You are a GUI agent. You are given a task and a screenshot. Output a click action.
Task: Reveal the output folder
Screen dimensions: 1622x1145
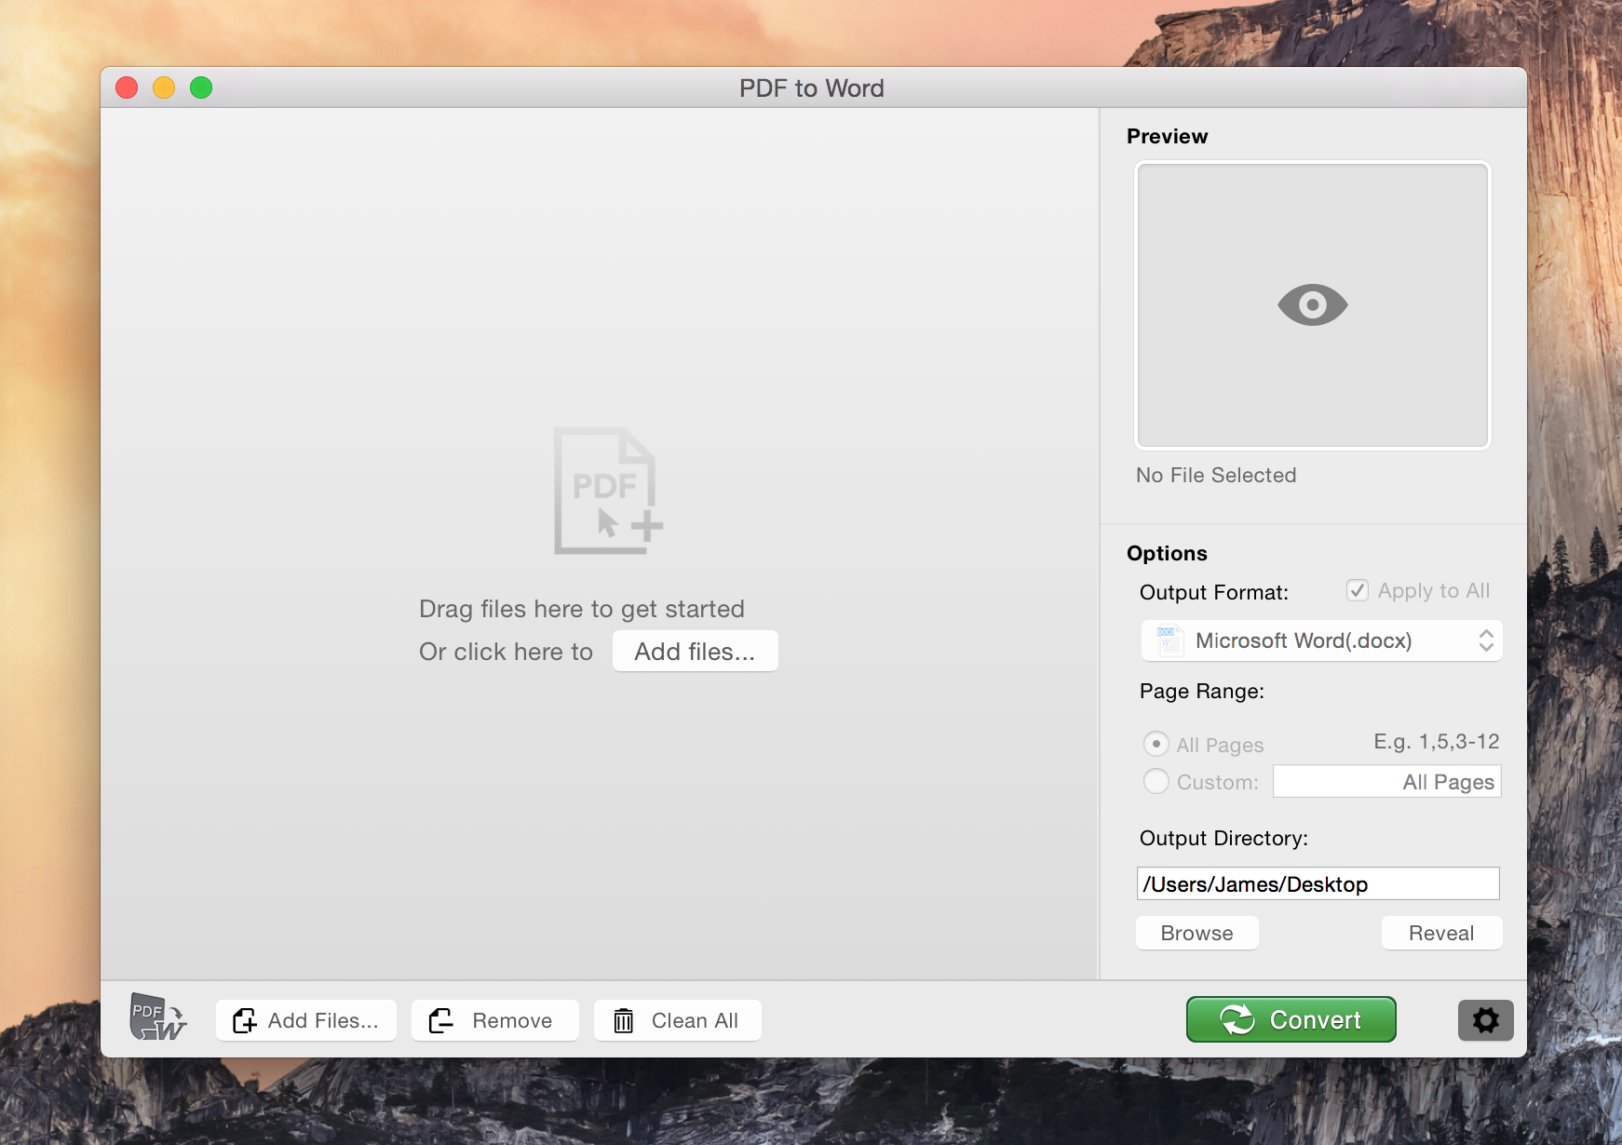click(1441, 933)
